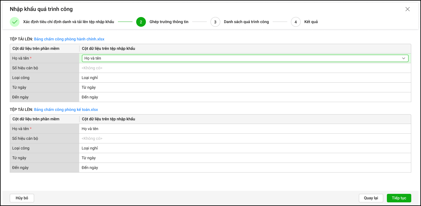Image resolution: width=421 pixels, height=206 pixels.
Task: Open Loại công mapping in first file
Action: click(x=245, y=78)
